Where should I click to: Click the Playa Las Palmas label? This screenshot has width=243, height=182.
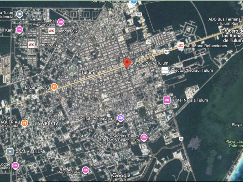tap(234, 144)
